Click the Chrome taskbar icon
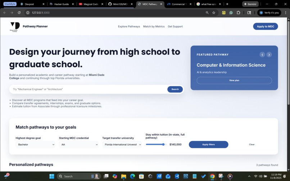The width and height of the screenshot is (290, 181). [x=212, y=176]
